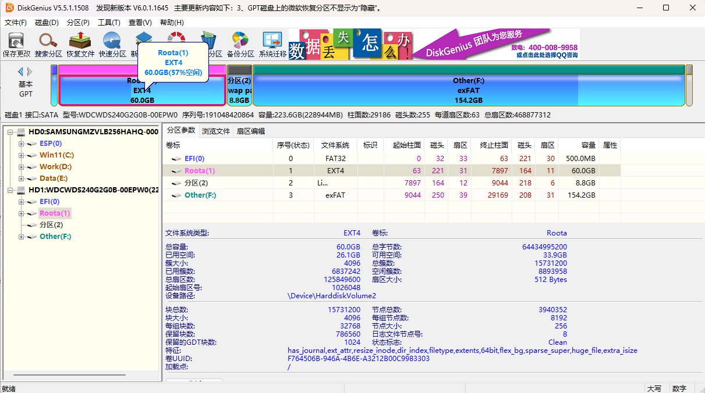The width and height of the screenshot is (705, 393).
Task: Select the EFI(0) row in partition table
Action: [x=391, y=159]
